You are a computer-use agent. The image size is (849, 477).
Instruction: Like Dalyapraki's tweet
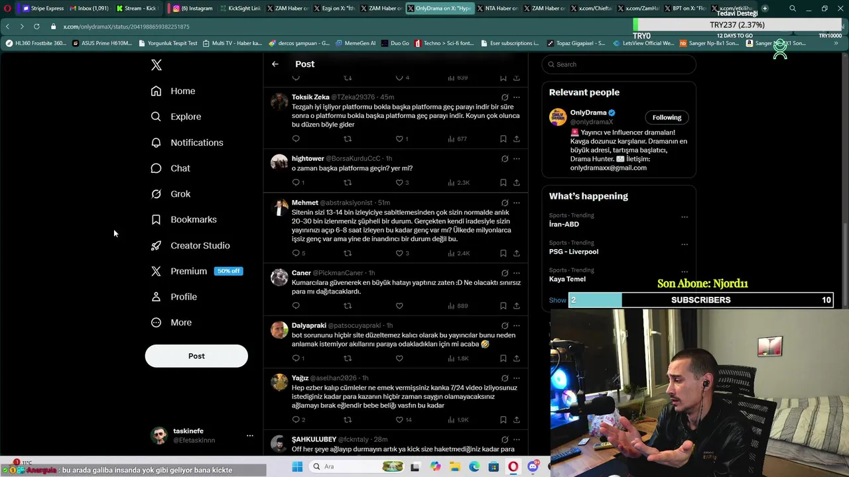(x=399, y=358)
